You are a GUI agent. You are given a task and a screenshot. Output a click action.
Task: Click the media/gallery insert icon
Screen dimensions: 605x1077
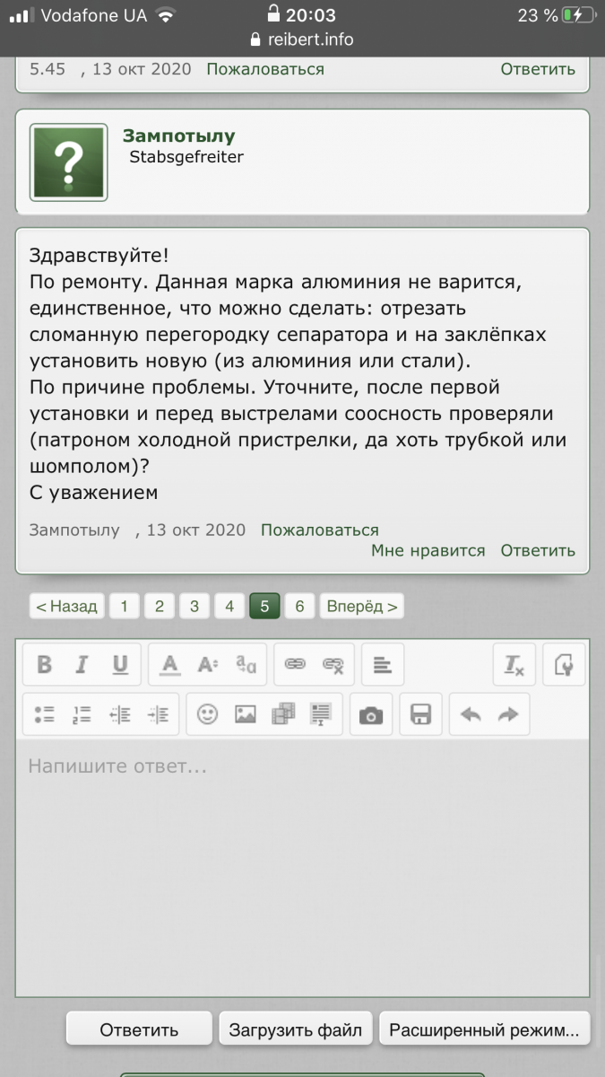pyautogui.click(x=283, y=714)
